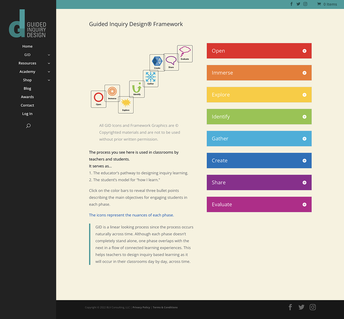Open Instagram icon in top bar
344x319 pixels.
pos(305,4)
